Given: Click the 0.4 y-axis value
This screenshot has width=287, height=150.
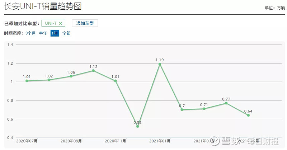Looking at the screenshot, I should click(x=10, y=138).
